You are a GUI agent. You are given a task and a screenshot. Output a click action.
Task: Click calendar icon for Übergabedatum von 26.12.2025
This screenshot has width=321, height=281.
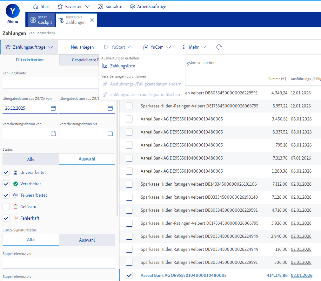pos(53,108)
